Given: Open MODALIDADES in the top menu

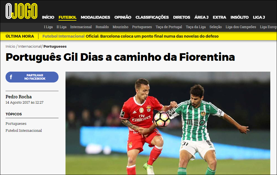Looking at the screenshot, I should [95, 17].
